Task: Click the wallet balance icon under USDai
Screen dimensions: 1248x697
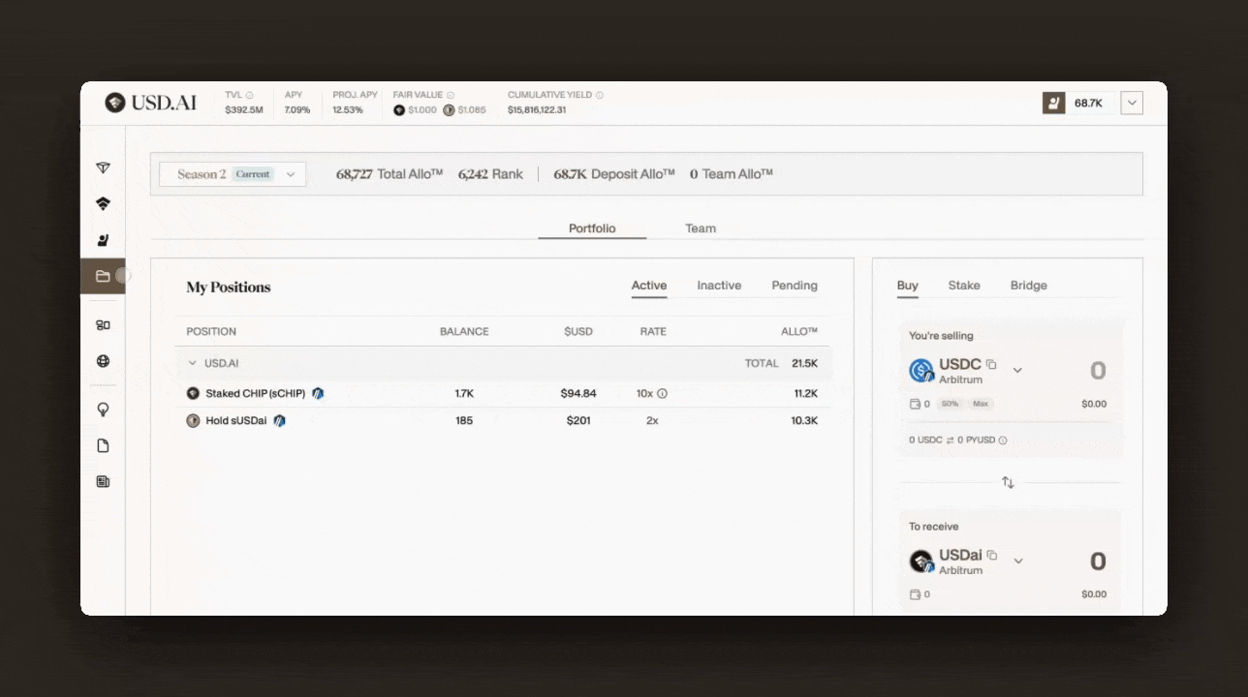Action: [915, 594]
